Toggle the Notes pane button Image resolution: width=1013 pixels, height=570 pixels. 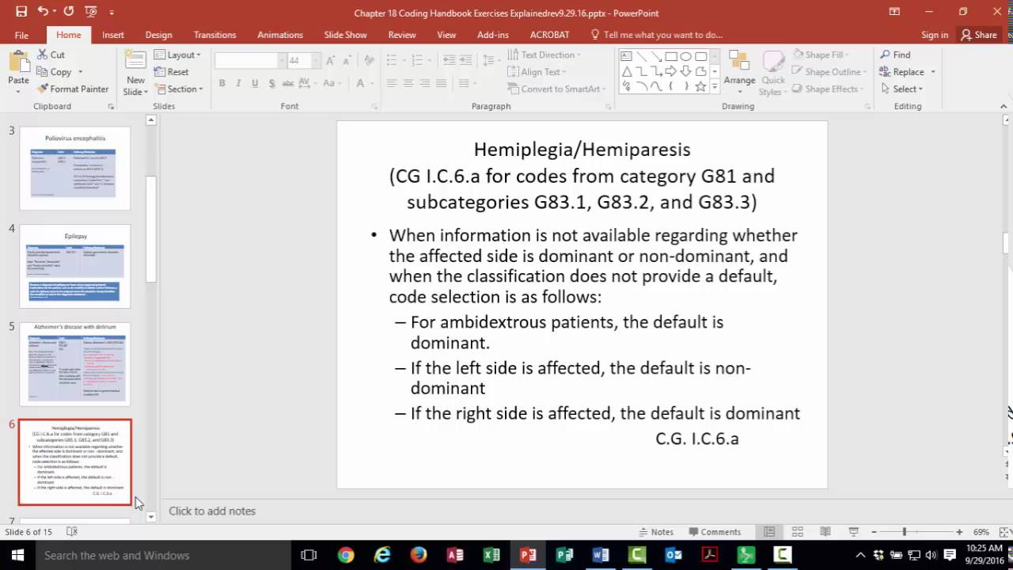tap(655, 532)
